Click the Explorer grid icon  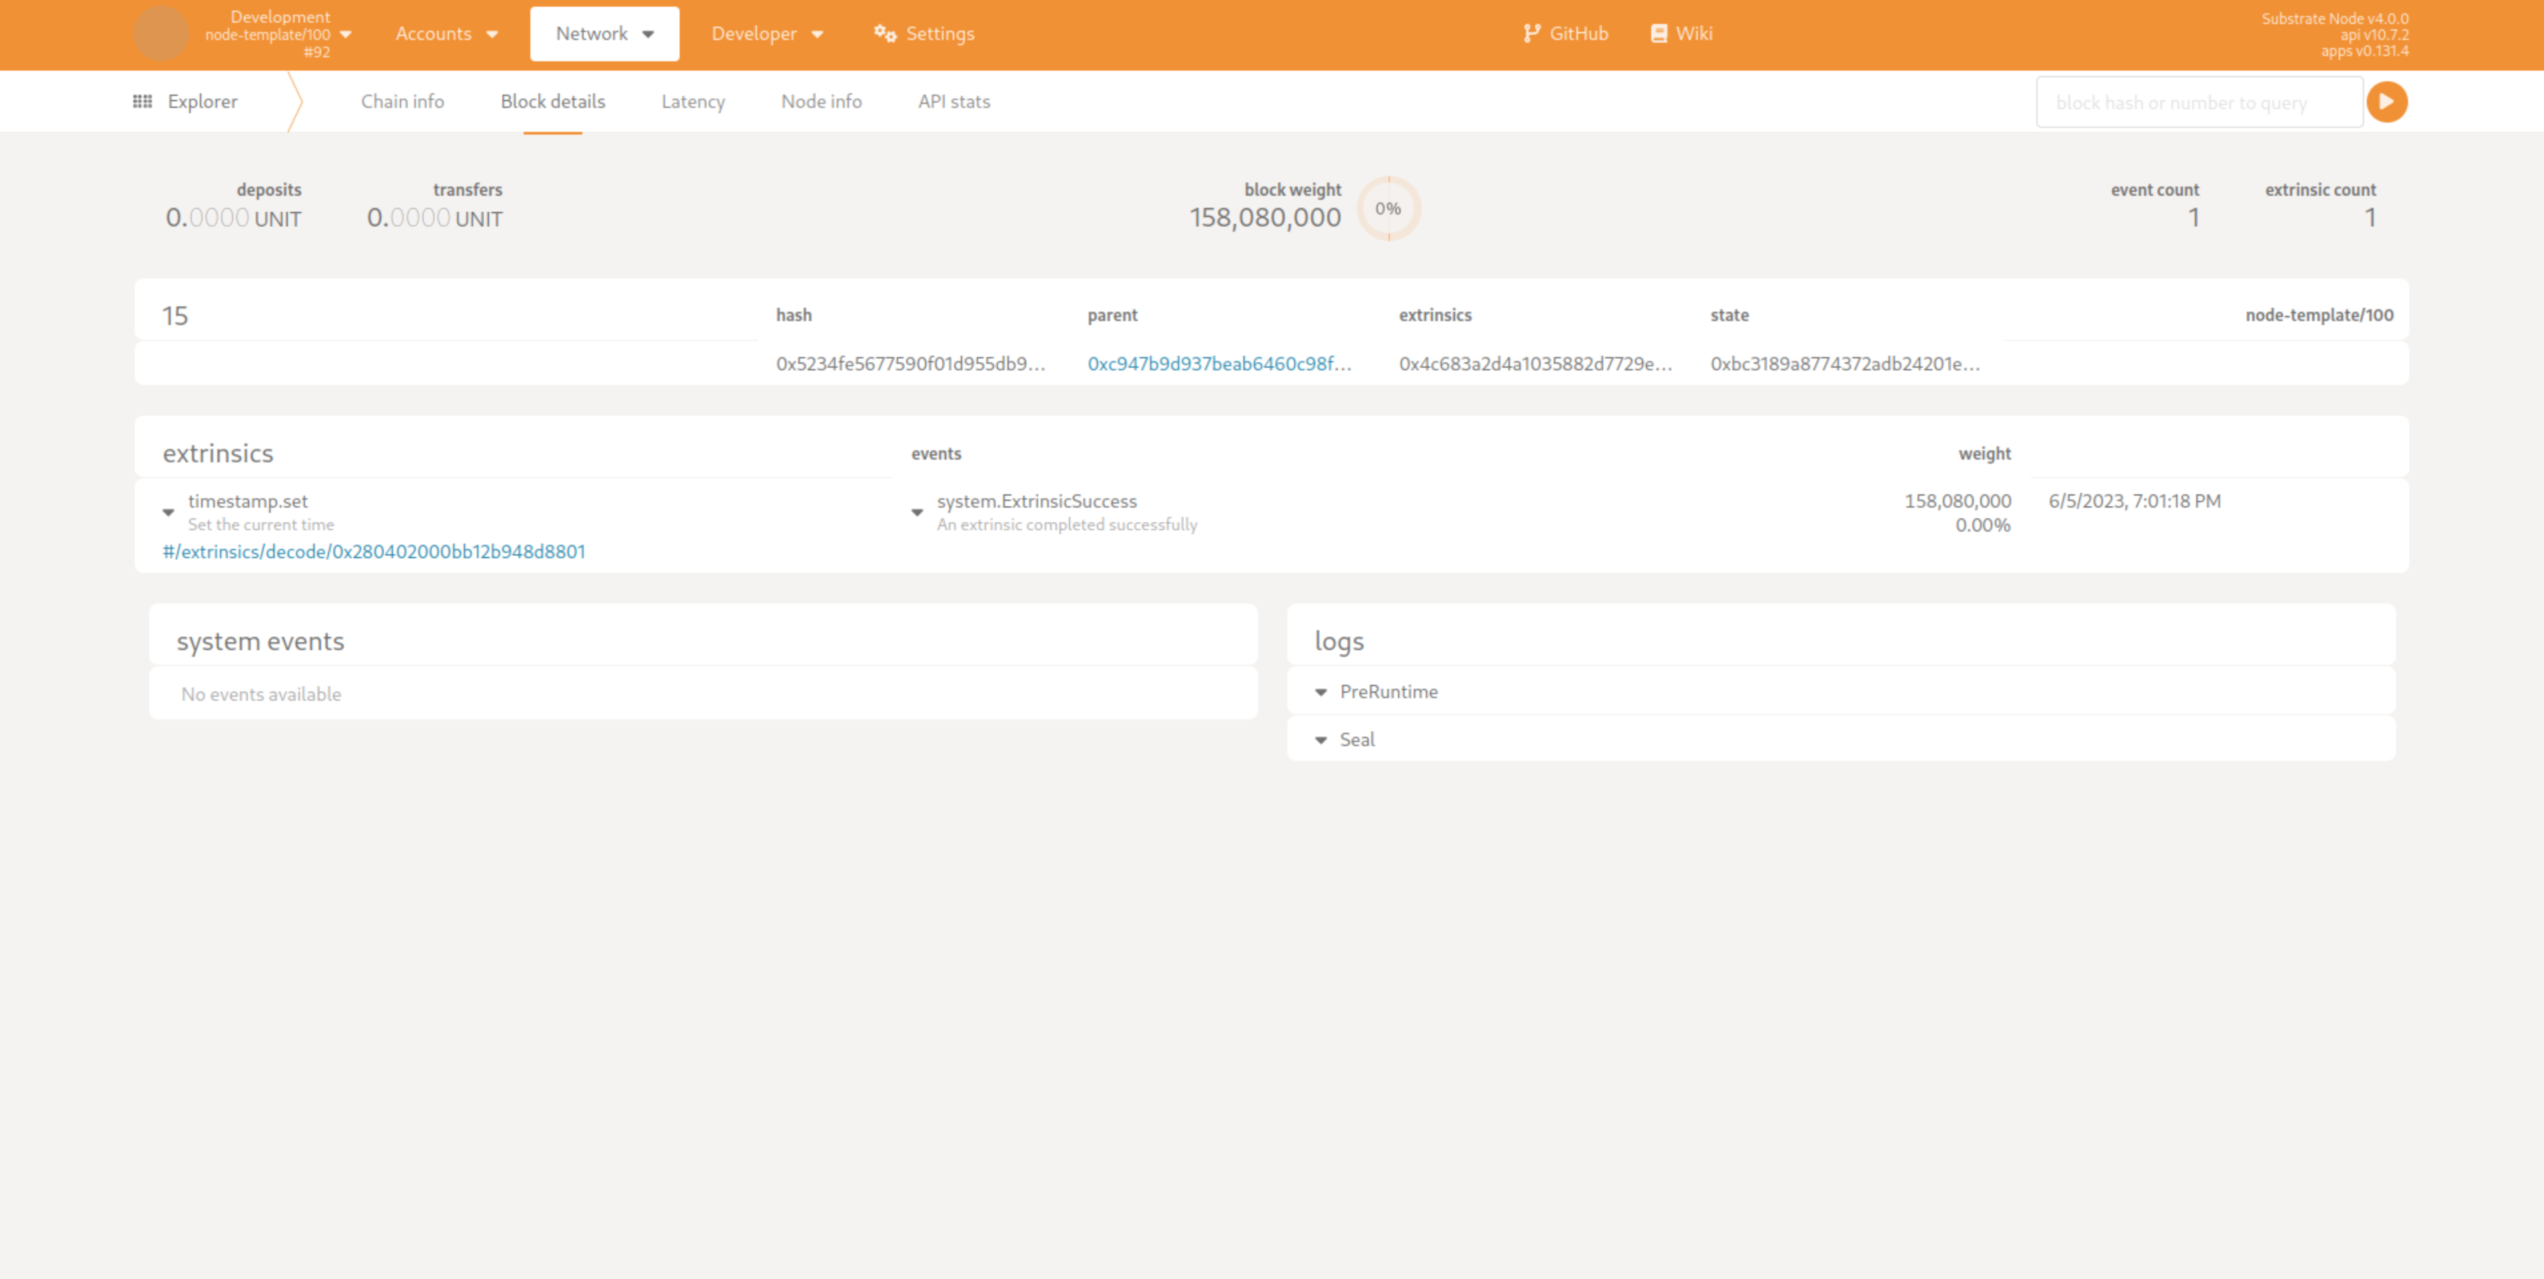pos(142,102)
